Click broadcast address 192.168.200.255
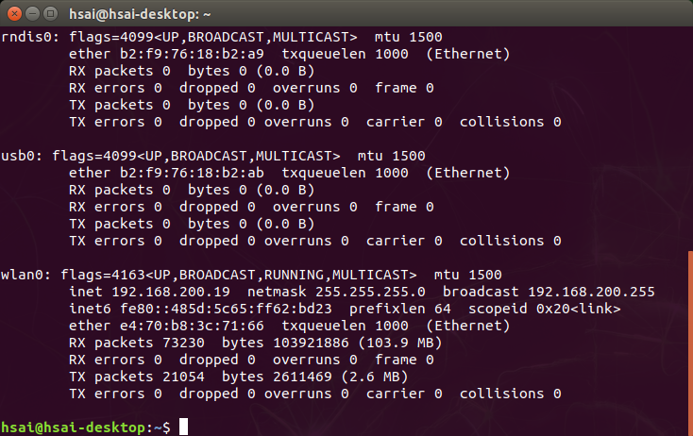This screenshot has width=693, height=436. tap(591, 292)
